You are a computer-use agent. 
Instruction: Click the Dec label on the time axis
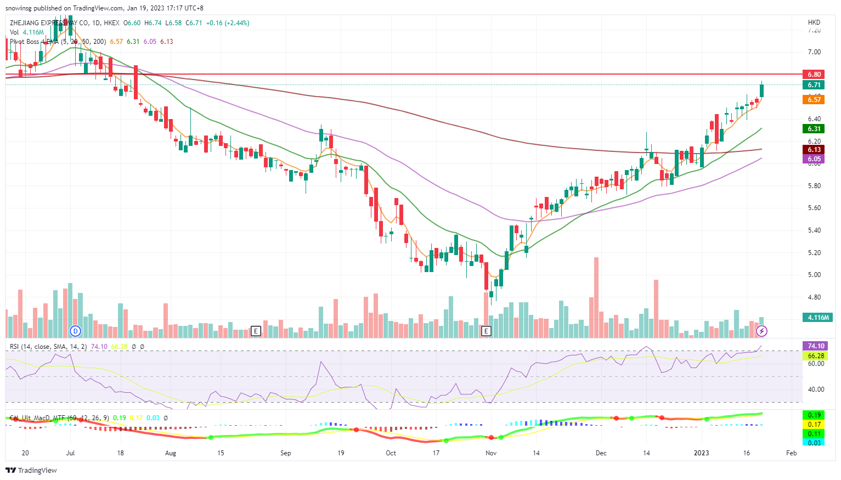(601, 453)
